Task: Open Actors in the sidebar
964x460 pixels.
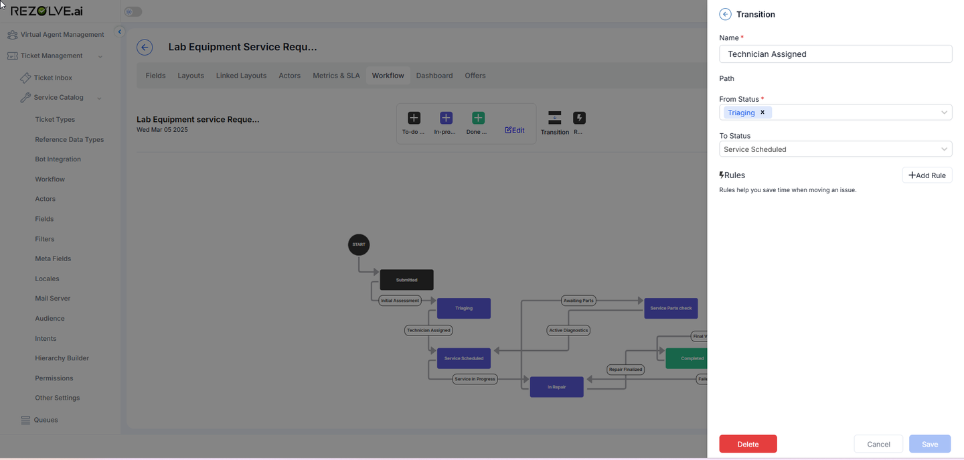Action: (x=46, y=199)
